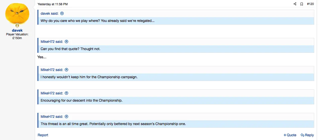This screenshot has height=140, width=319.
Task: Click 'MikeH72 said:' above 'Can you find that quote'
Action: pyautogui.click(x=52, y=42)
